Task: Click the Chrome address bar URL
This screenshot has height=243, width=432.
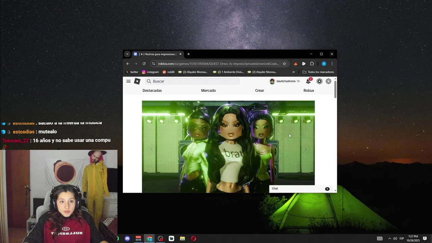Action: [218, 63]
